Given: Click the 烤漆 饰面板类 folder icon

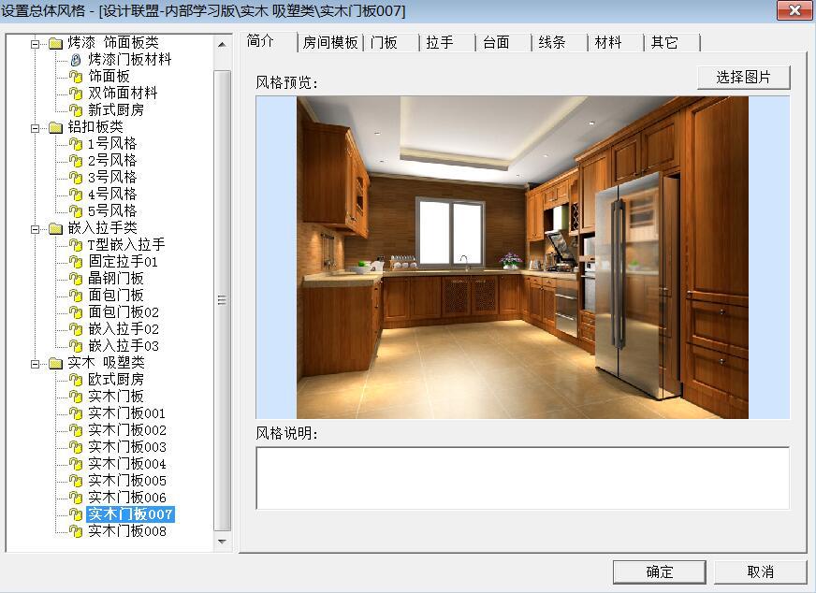Looking at the screenshot, I should 56,43.
